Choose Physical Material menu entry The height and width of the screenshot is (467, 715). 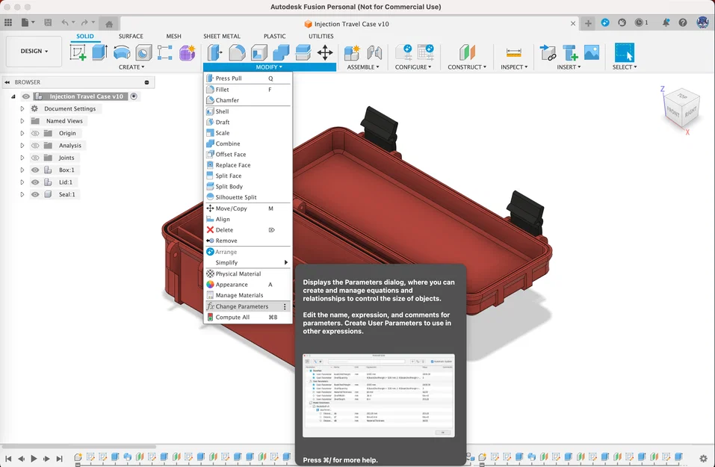[x=247, y=273]
